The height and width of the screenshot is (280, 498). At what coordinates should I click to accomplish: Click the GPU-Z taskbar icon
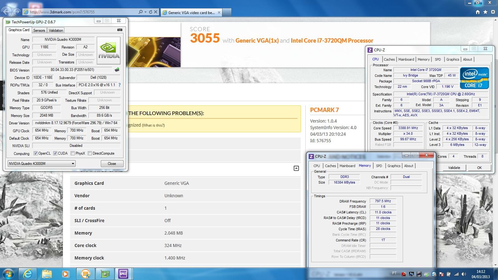[x=105, y=274]
